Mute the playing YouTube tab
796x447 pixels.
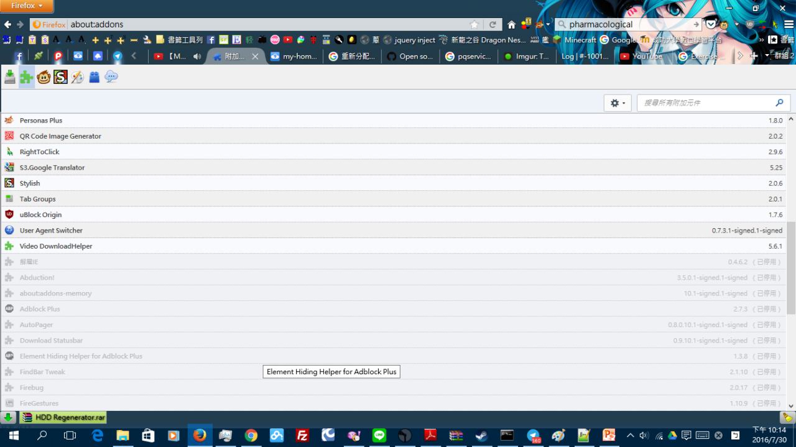click(x=197, y=56)
